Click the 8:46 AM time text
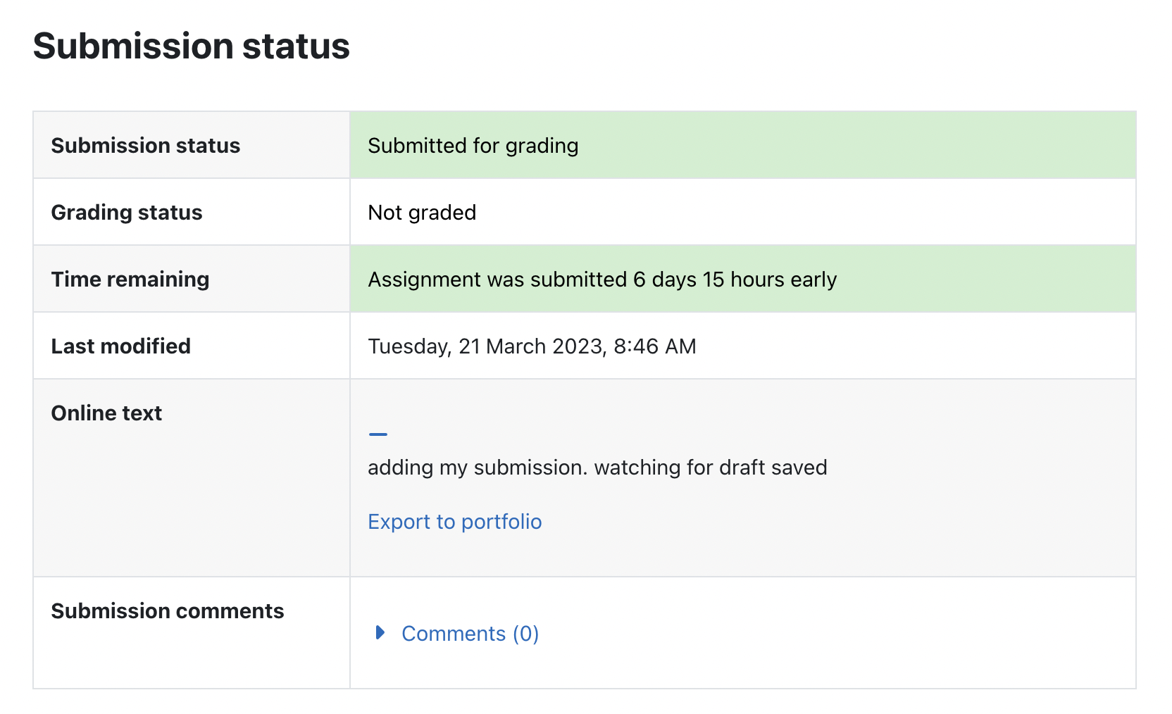 (x=655, y=346)
